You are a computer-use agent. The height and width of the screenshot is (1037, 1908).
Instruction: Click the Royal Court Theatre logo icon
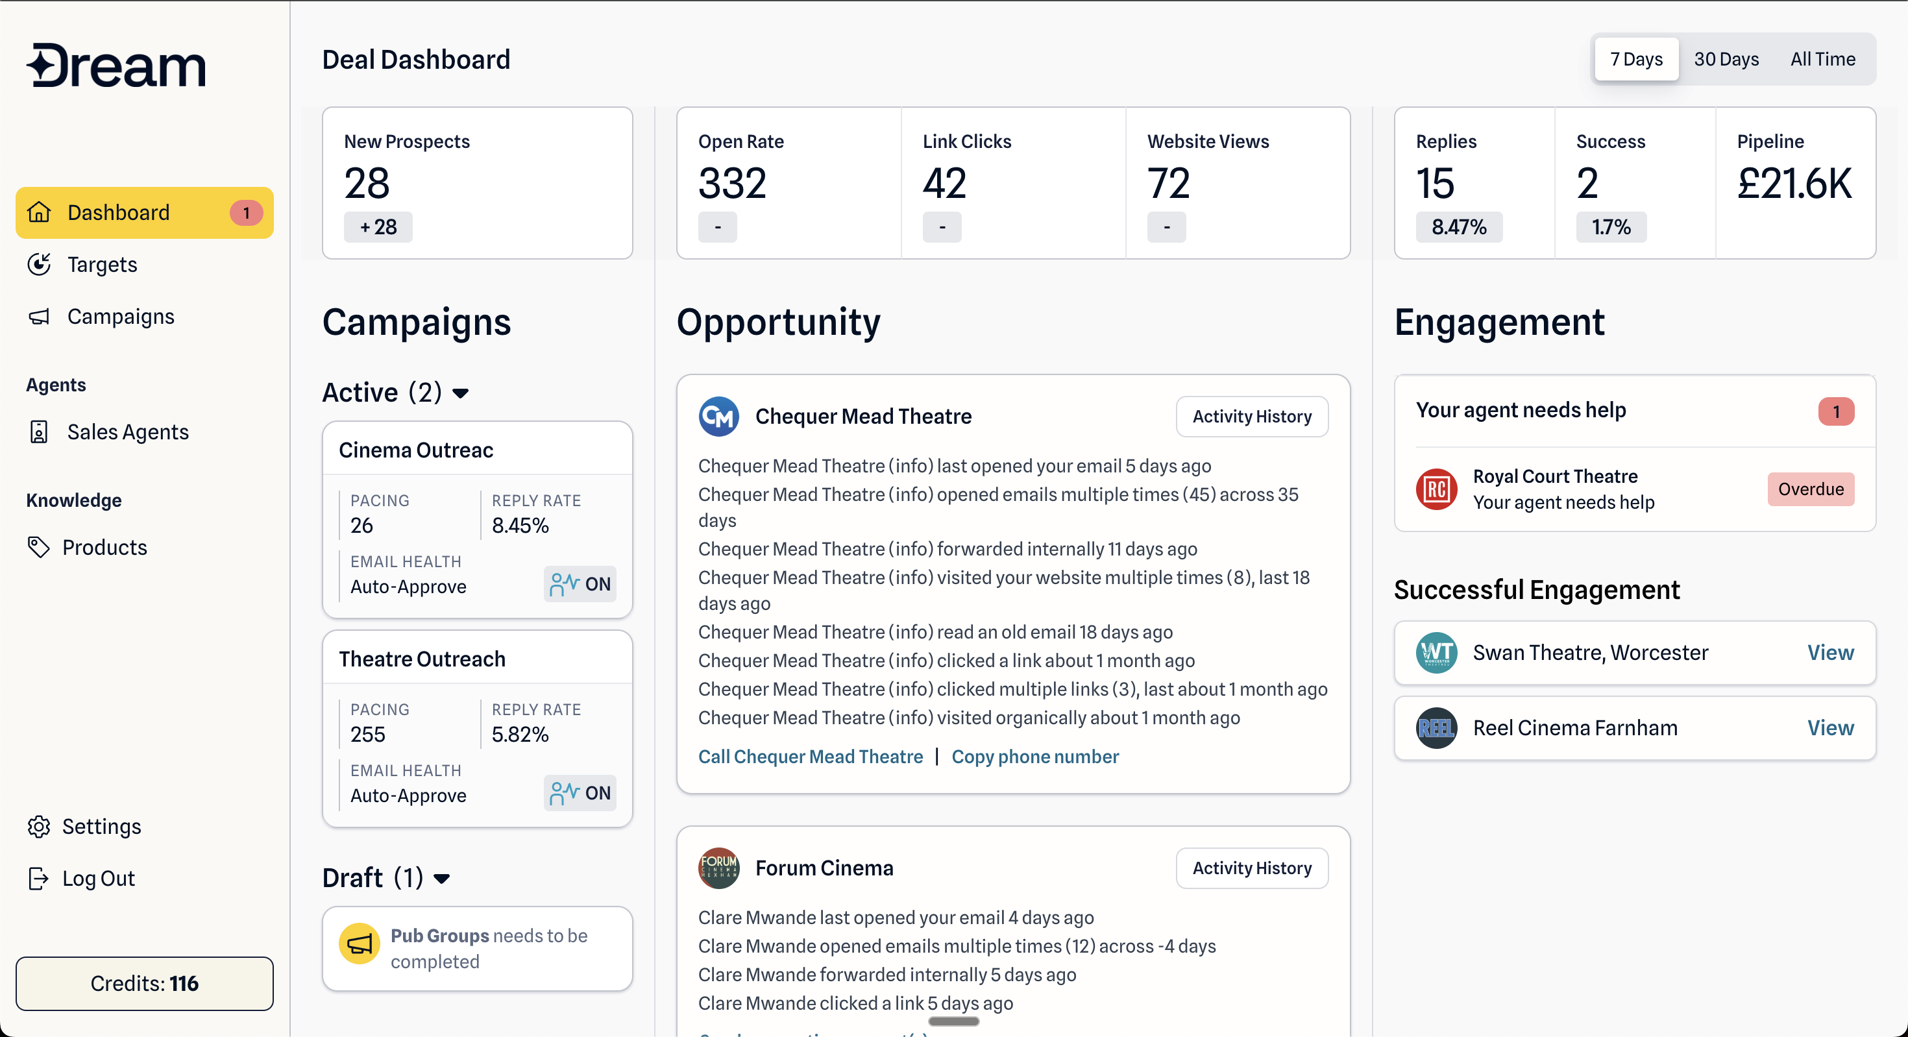click(1436, 489)
